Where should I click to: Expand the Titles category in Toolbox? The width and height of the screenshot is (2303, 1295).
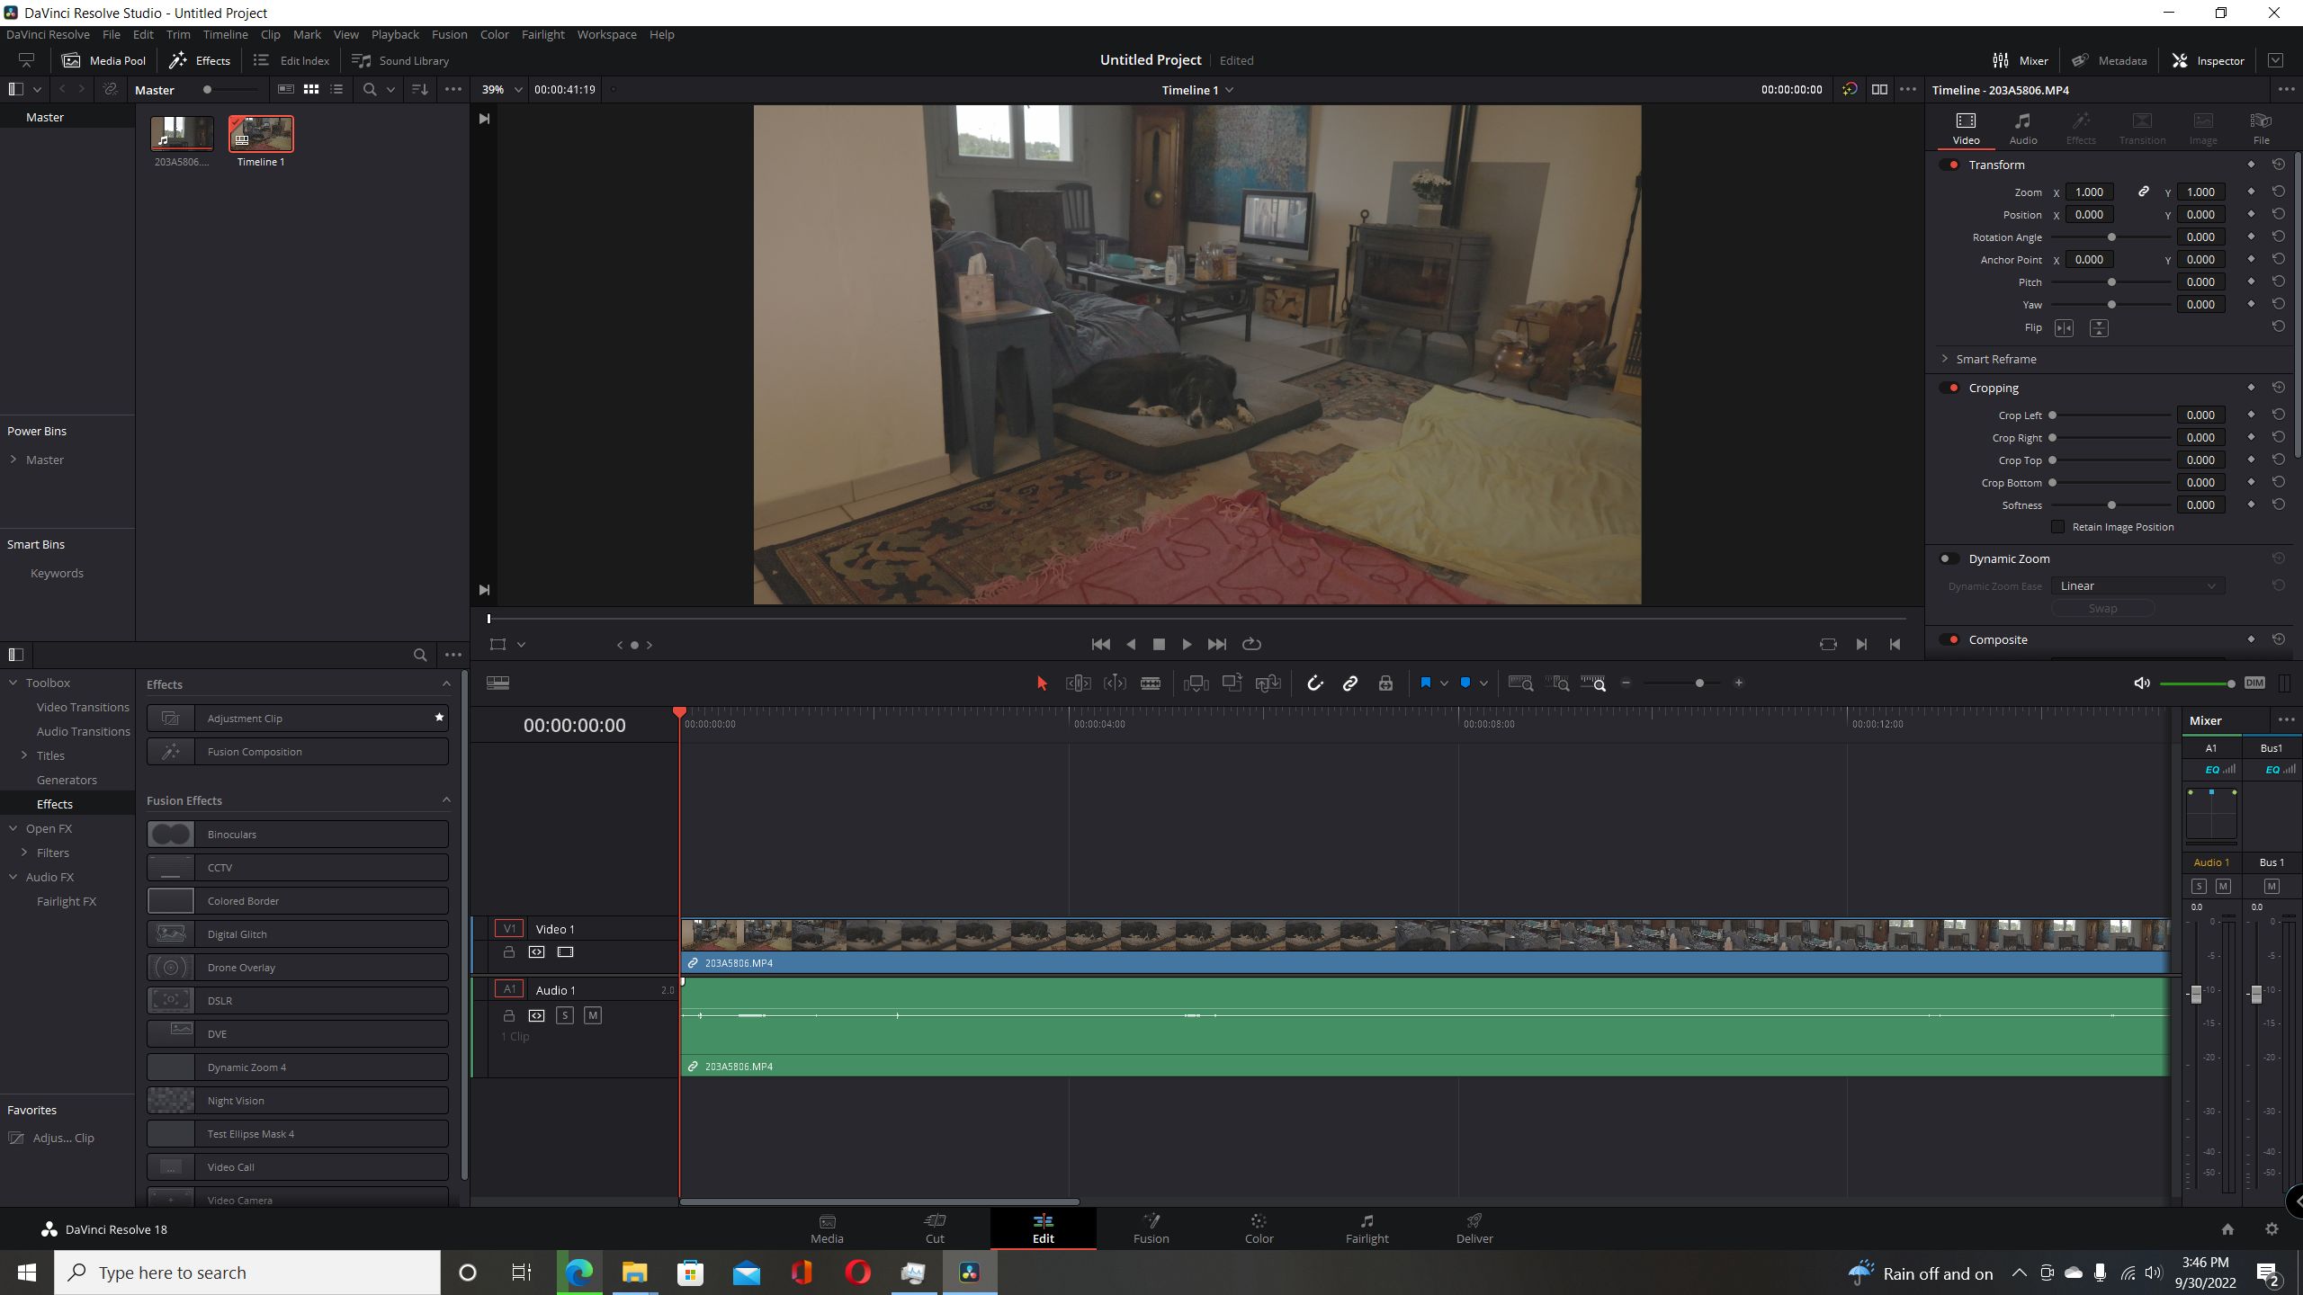24,755
